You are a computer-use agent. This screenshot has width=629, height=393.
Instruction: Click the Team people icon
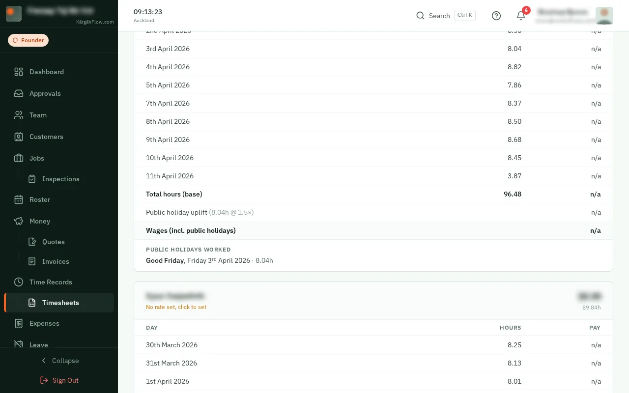point(19,115)
